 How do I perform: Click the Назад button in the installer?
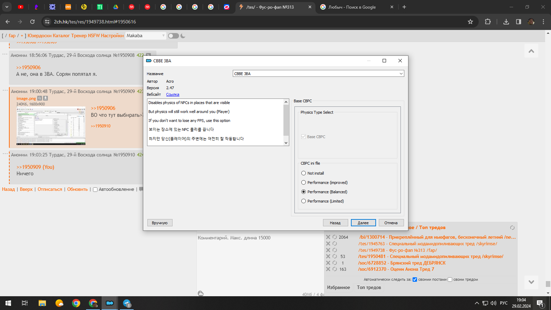point(335,223)
